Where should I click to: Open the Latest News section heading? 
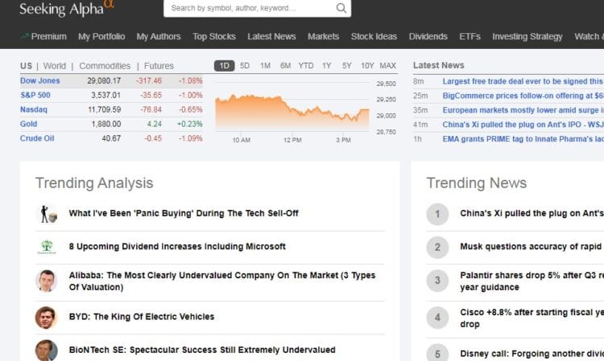(x=438, y=65)
